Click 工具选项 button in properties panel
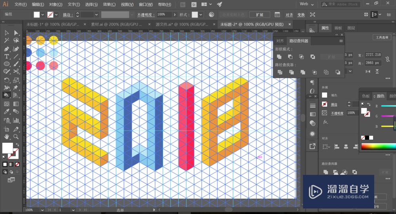Viewport: 396px width, 214px height. (382, 37)
